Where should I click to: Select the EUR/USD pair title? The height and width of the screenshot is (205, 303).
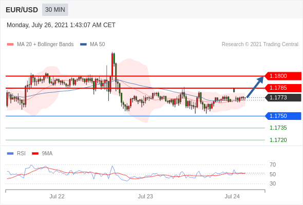click(x=22, y=10)
